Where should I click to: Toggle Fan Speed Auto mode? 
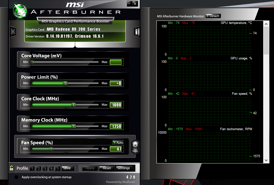tap(118, 142)
